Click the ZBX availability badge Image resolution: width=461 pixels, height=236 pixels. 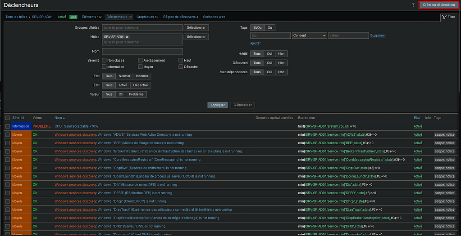(73, 17)
